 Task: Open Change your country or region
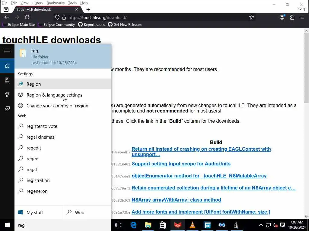(63, 106)
